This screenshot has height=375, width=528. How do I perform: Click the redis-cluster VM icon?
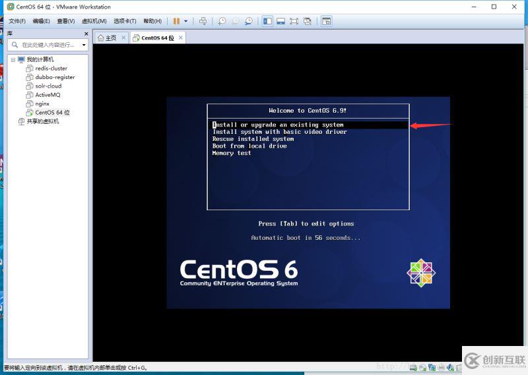point(30,69)
